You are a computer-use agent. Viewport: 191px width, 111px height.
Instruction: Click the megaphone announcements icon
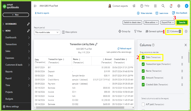134,6
